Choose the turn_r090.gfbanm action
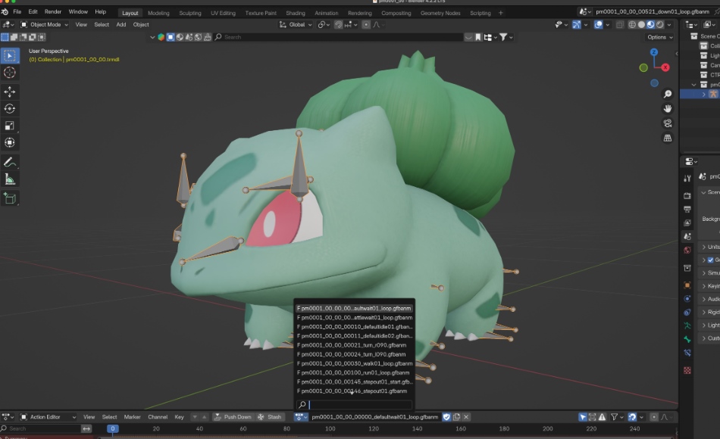The image size is (720, 439). tap(355, 345)
